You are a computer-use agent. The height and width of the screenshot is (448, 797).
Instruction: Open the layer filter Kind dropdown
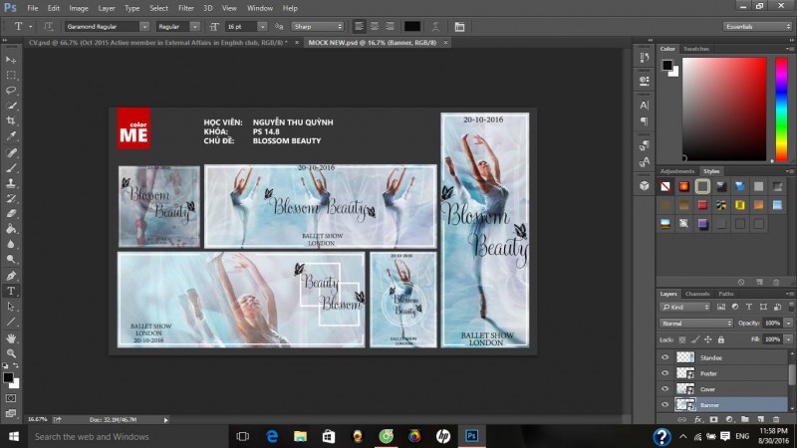point(684,307)
